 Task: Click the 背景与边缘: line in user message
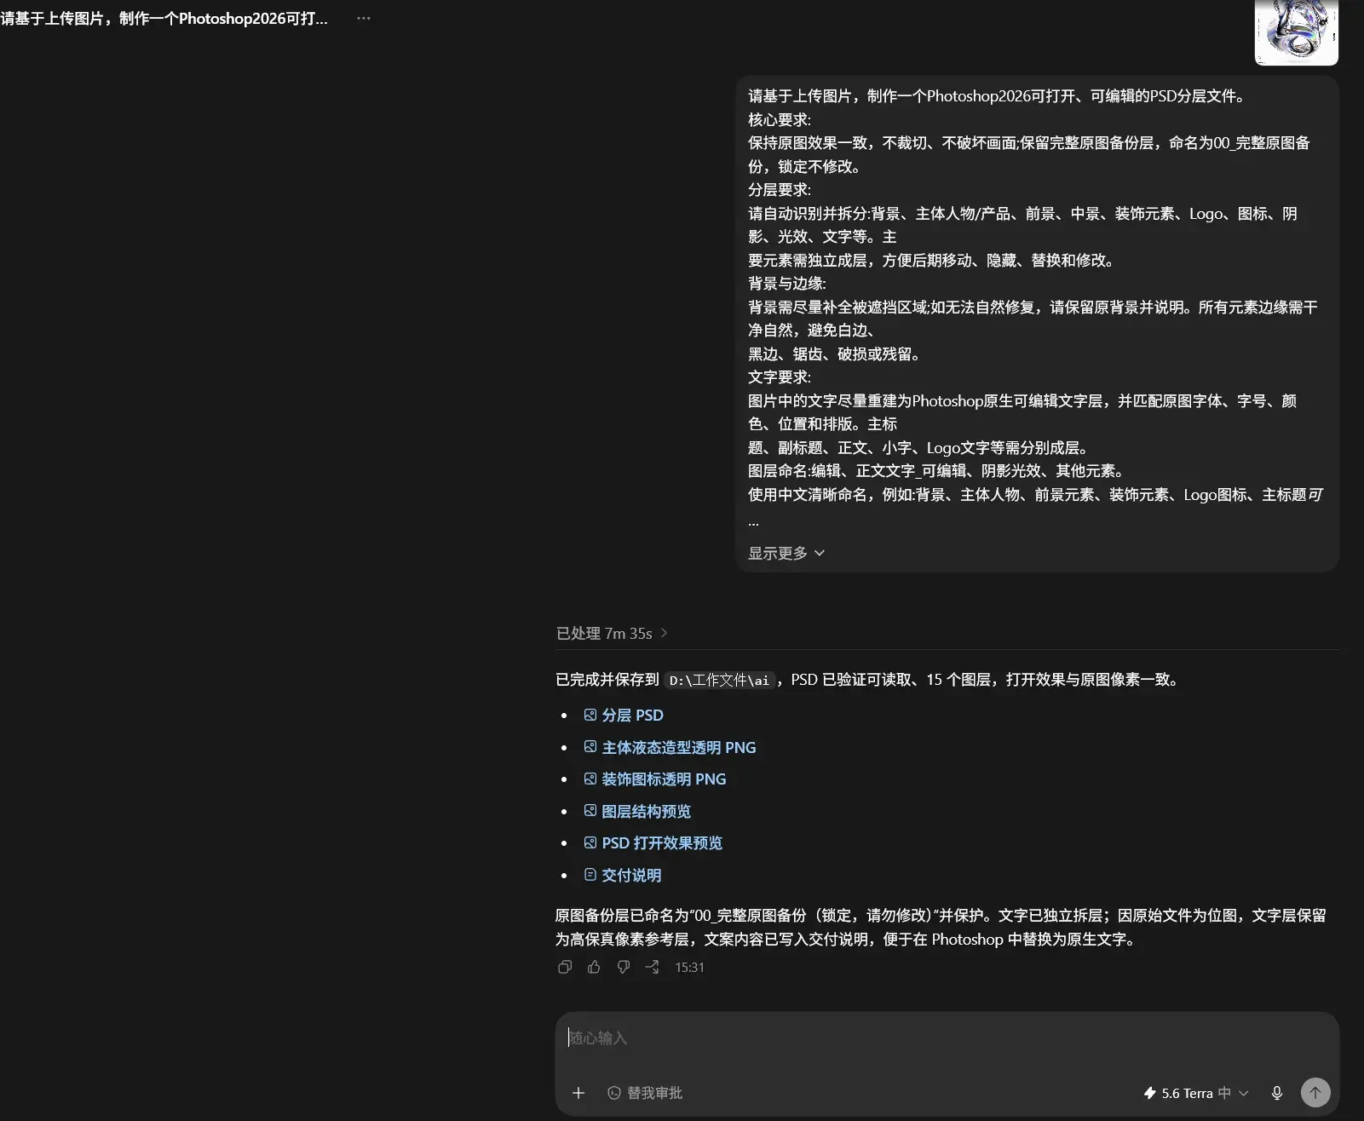point(787,283)
